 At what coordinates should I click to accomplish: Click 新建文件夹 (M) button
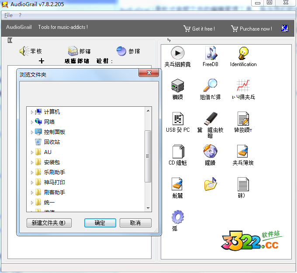coord(49,223)
